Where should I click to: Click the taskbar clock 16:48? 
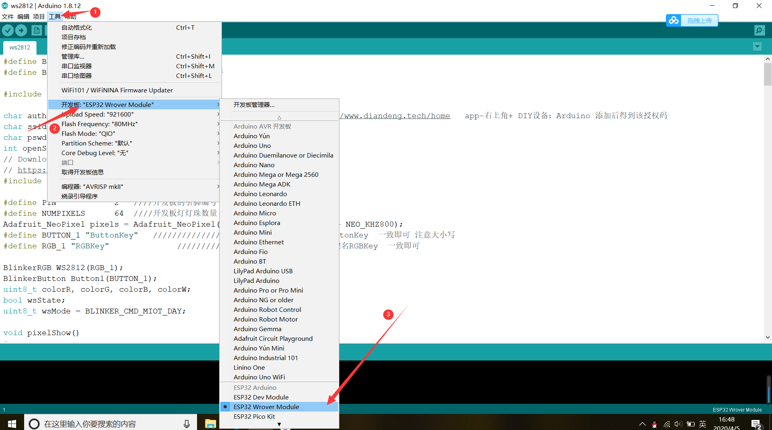click(x=726, y=420)
